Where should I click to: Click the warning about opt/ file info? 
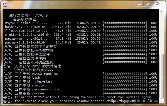pos(32,66)
